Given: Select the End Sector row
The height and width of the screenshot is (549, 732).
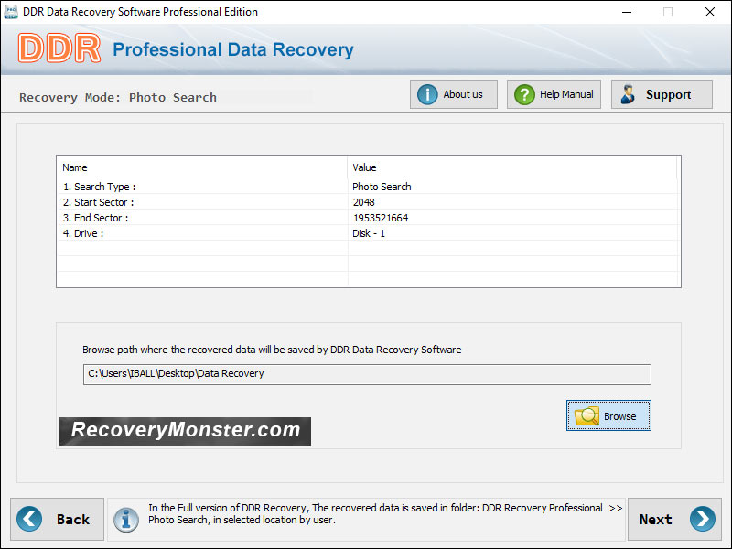Looking at the screenshot, I should (183, 218).
